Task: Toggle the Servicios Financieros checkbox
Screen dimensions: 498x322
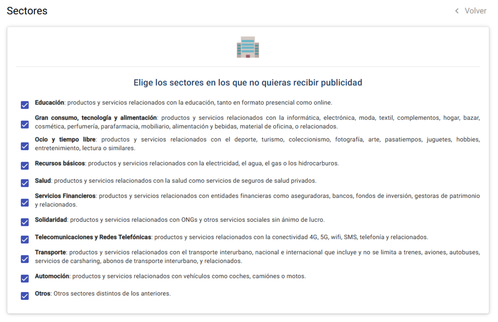Action: click(x=25, y=202)
